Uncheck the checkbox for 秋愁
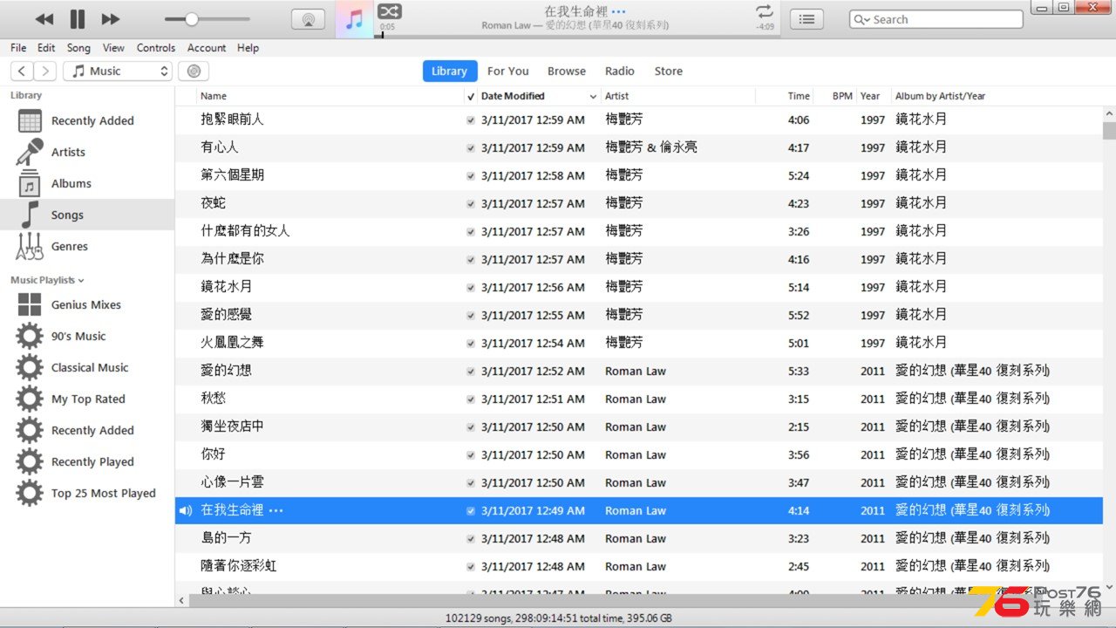 (471, 399)
